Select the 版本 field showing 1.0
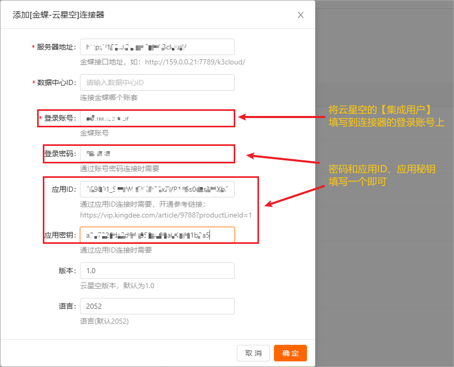Screen dimensions: 454x367 (x=157, y=271)
